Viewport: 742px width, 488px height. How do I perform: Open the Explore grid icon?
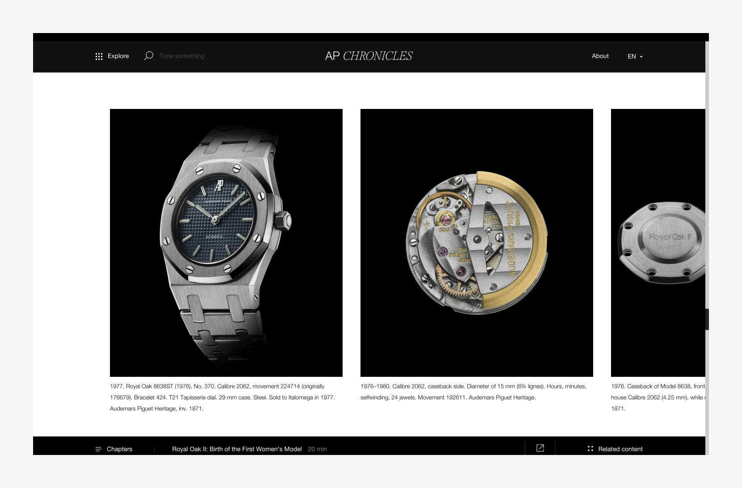(x=99, y=56)
